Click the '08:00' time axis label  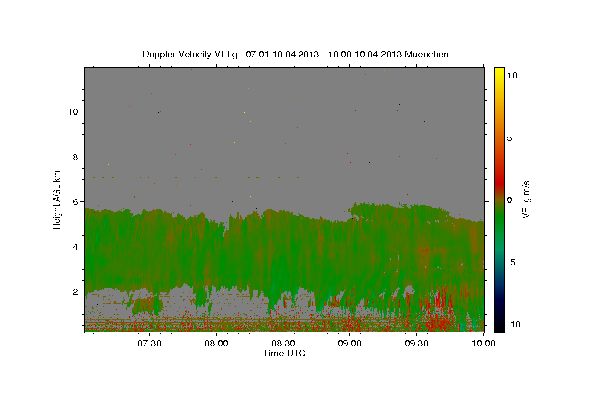[x=216, y=343]
